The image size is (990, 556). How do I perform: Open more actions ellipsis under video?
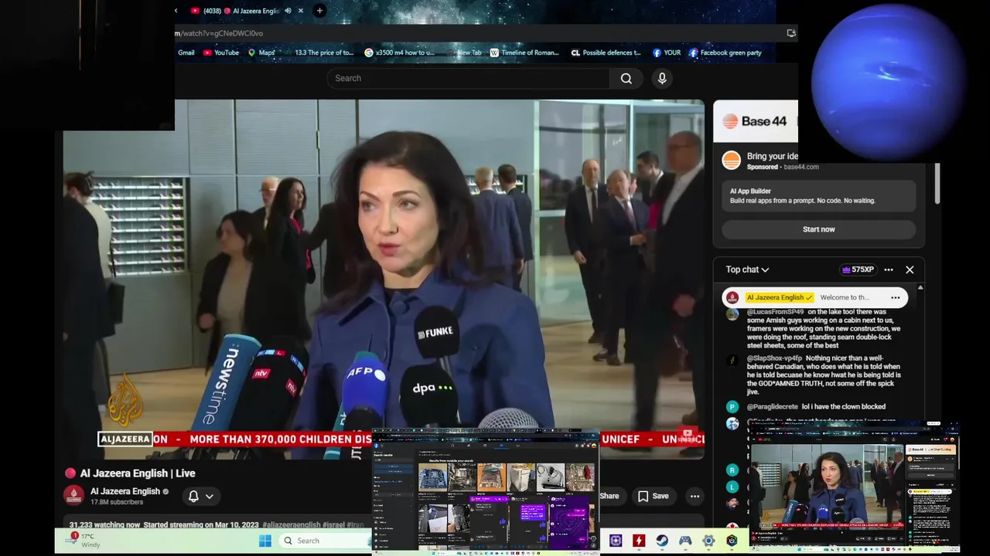[695, 497]
